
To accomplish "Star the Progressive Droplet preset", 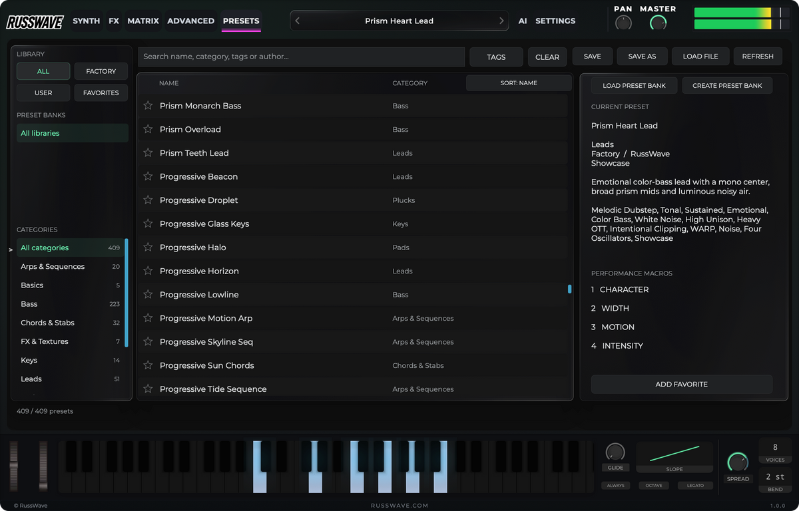I will [148, 200].
